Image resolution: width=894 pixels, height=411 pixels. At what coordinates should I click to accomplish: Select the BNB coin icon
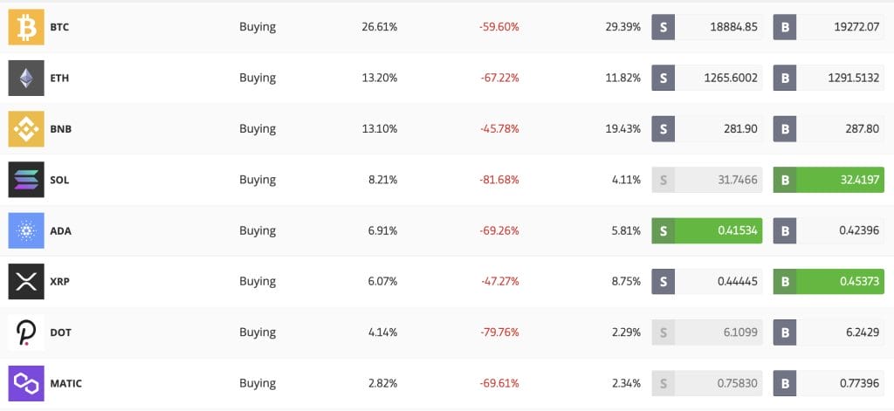(x=26, y=129)
